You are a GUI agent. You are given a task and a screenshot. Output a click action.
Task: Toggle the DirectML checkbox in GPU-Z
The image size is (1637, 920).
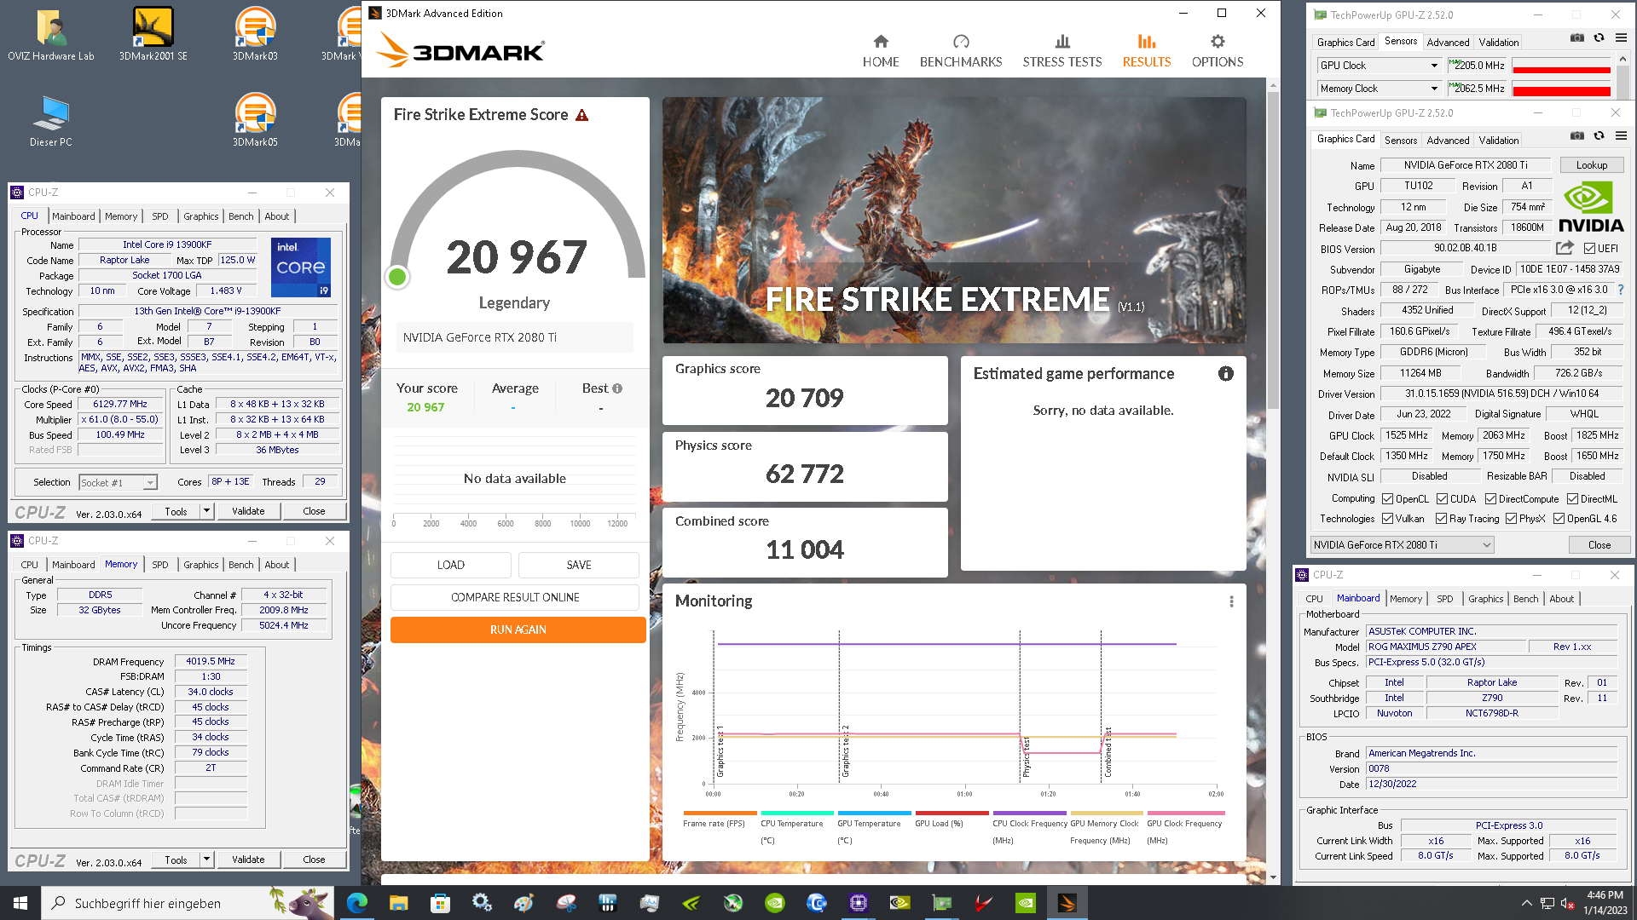coord(1572,499)
